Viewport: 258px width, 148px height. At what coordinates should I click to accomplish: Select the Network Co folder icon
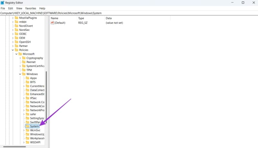[27, 102]
